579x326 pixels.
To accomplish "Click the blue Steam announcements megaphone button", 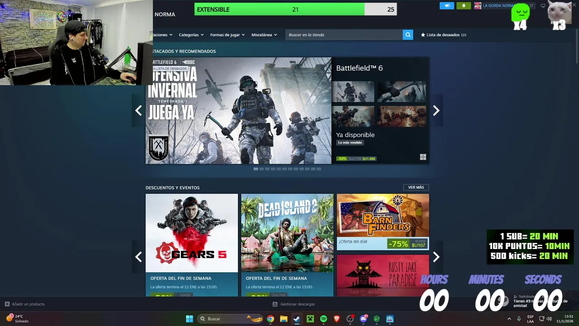I will click(446, 6).
